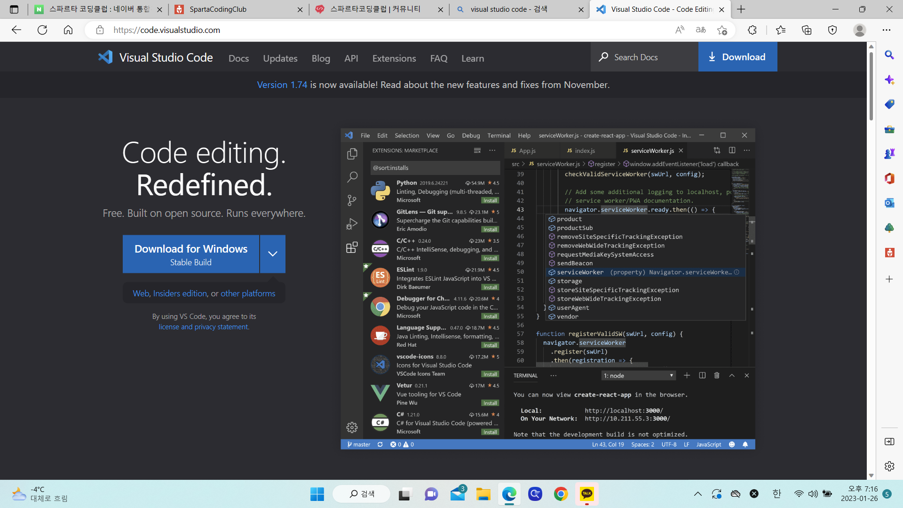Open the license and privacy statement link
Image resolution: width=903 pixels, height=508 pixels.
click(x=204, y=327)
